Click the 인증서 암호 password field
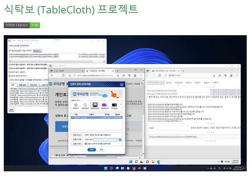 [105, 140]
